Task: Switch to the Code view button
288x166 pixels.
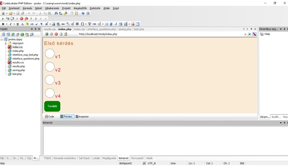Action: 50,117
